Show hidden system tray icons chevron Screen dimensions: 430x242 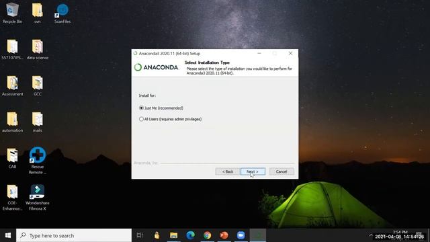[x=371, y=235]
